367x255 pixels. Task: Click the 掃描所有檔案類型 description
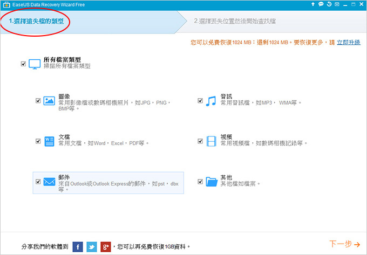point(67,66)
